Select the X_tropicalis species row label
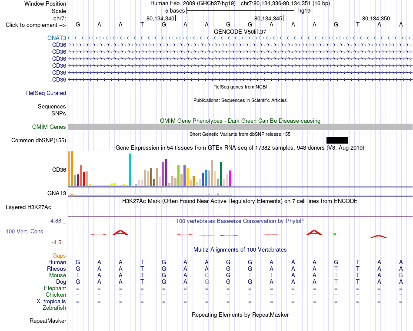This screenshot has width=413, height=331. point(51,302)
